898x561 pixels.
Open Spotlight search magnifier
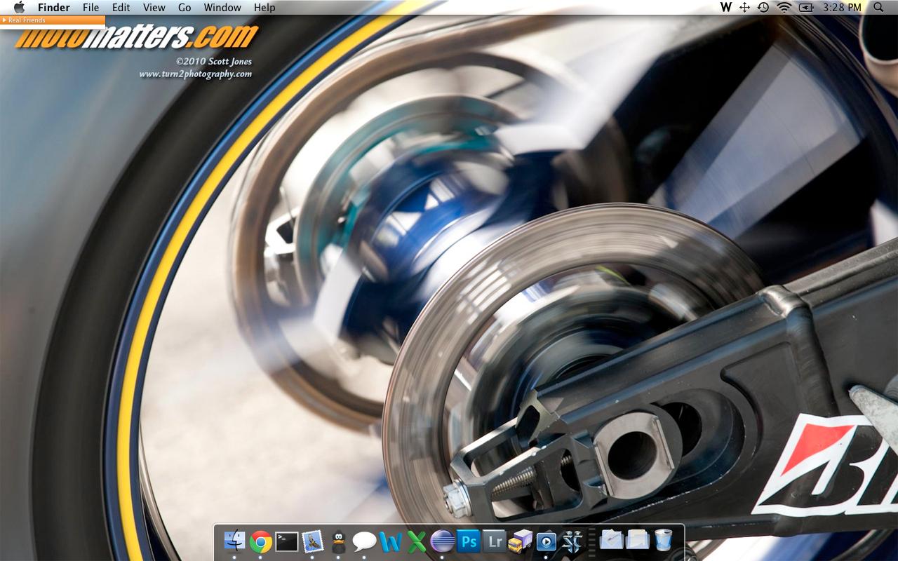coord(879,8)
